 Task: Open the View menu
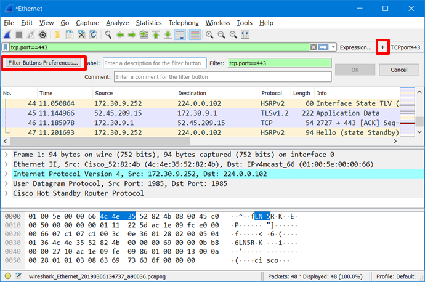(46, 23)
